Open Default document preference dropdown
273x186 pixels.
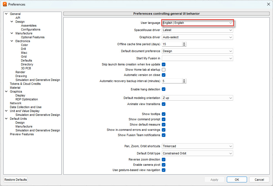coord(197,51)
